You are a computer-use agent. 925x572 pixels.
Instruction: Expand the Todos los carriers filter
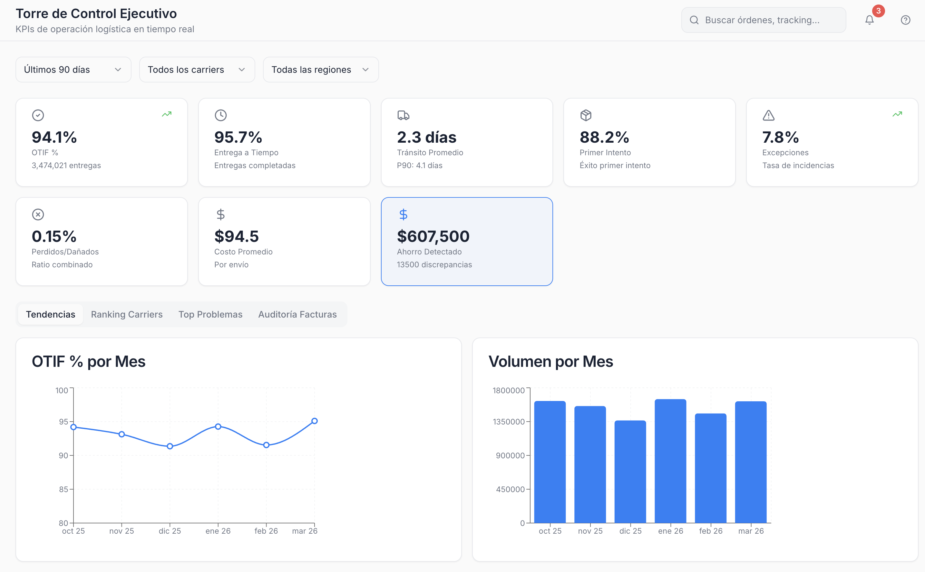click(x=197, y=70)
